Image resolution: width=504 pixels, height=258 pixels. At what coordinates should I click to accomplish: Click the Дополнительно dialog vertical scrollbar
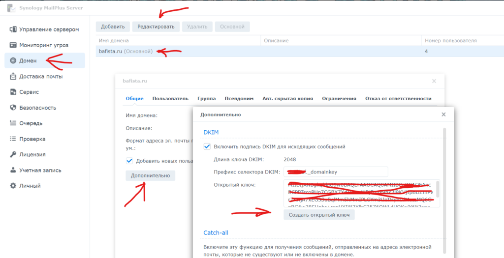[444, 191]
